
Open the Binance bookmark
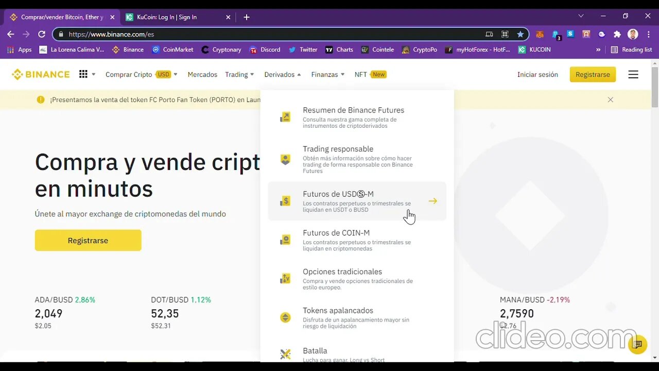pos(128,49)
